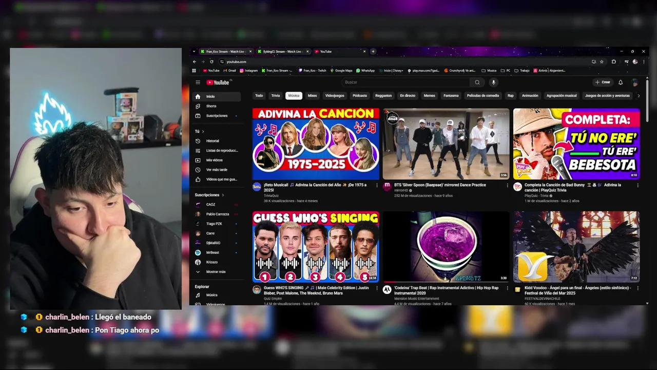This screenshot has height=370, width=657.
Task: Open Ver más tarde in the sidebar
Action: coord(217,170)
